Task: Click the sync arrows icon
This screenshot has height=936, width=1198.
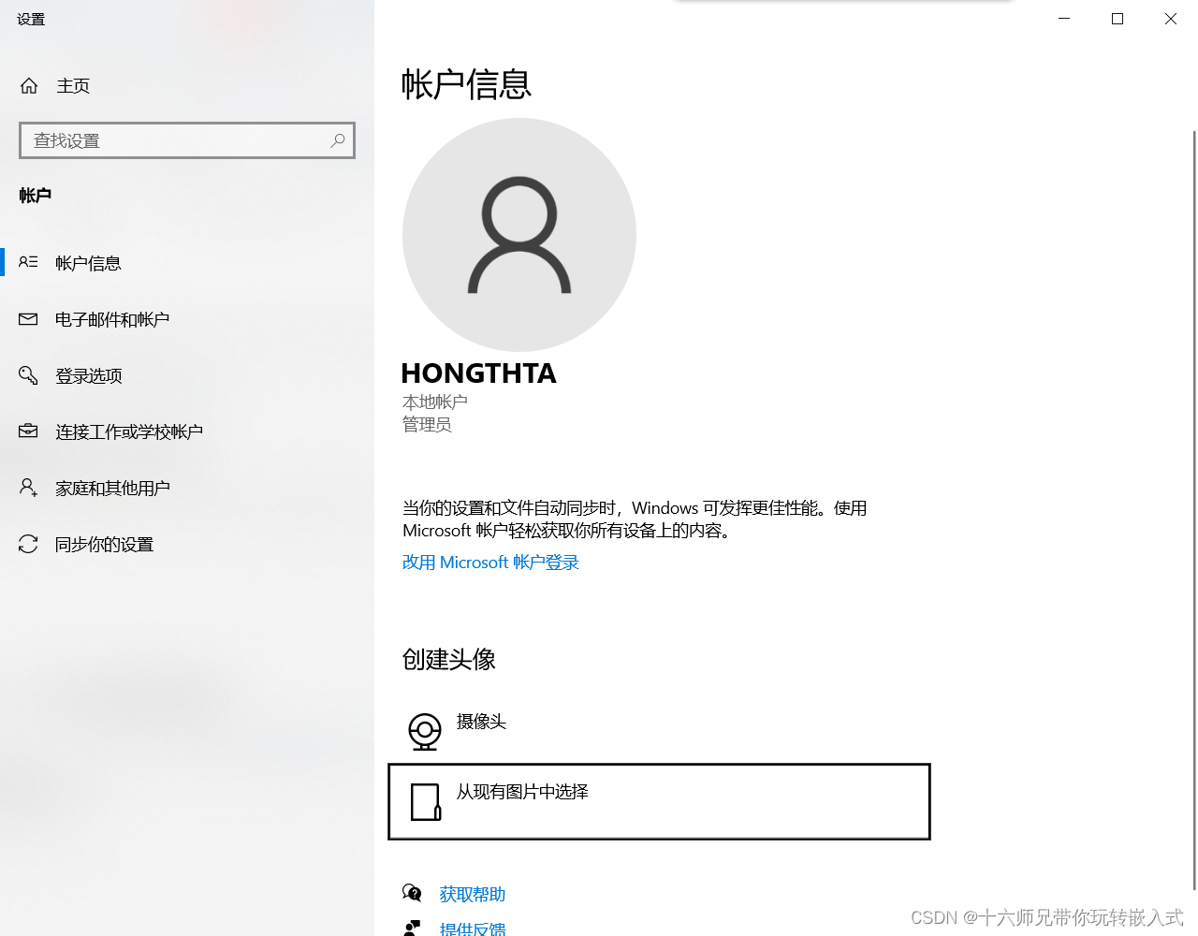Action: click(28, 544)
